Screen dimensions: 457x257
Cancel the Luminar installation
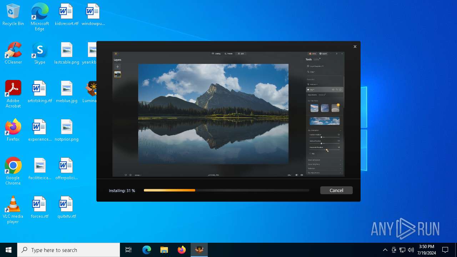click(x=336, y=190)
